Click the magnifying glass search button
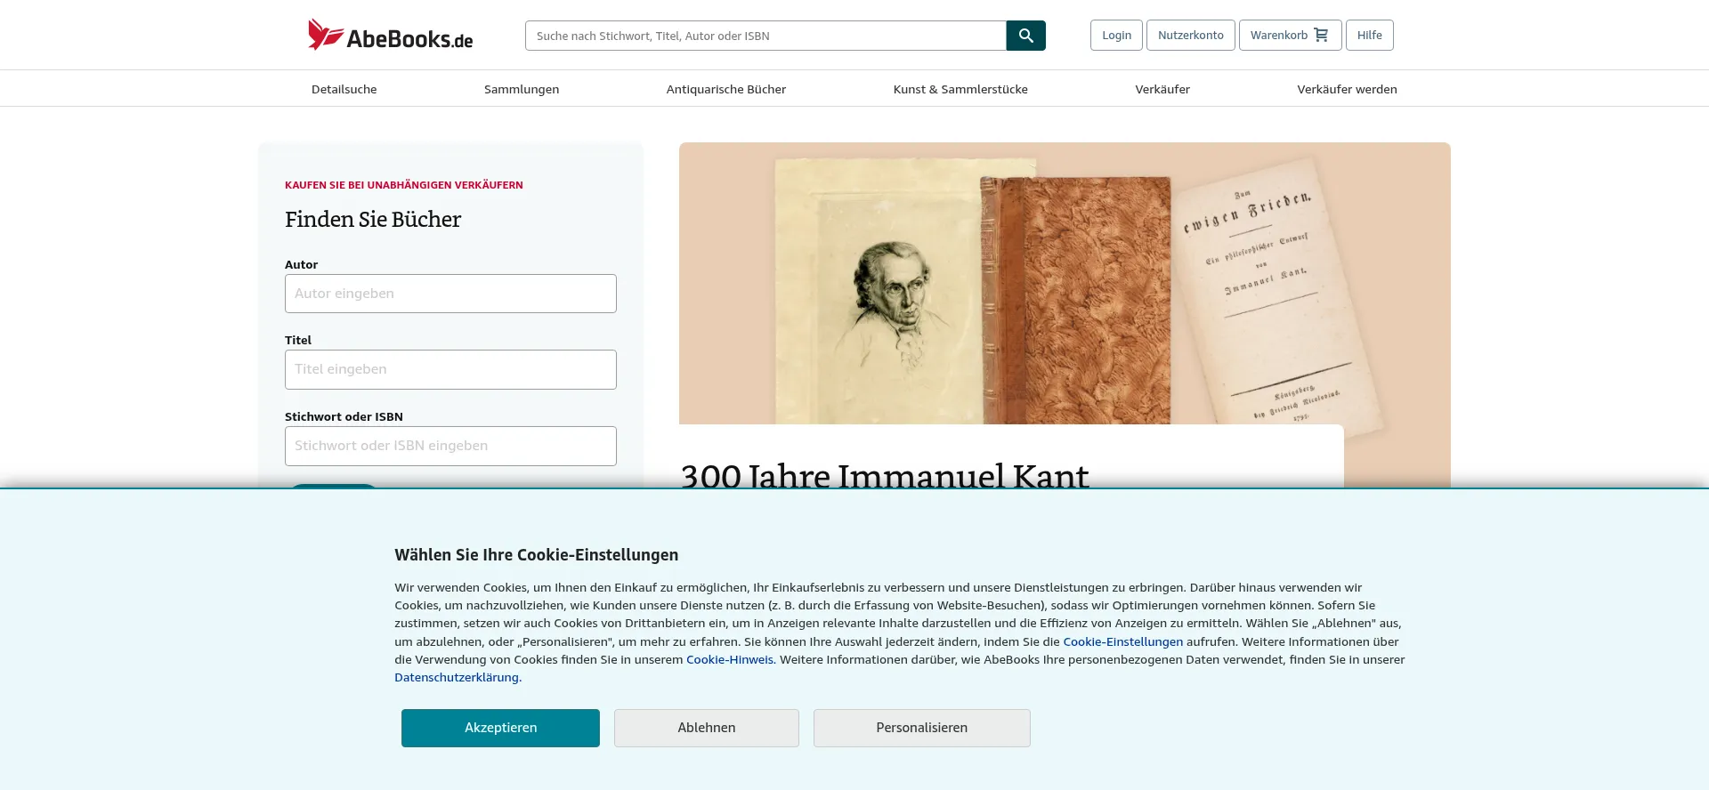The width and height of the screenshot is (1709, 790). [x=1025, y=36]
